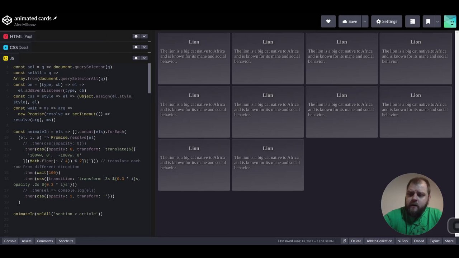Image resolution: width=459 pixels, height=258 pixels.
Task: Click the CodePen logo
Action: 7,20
